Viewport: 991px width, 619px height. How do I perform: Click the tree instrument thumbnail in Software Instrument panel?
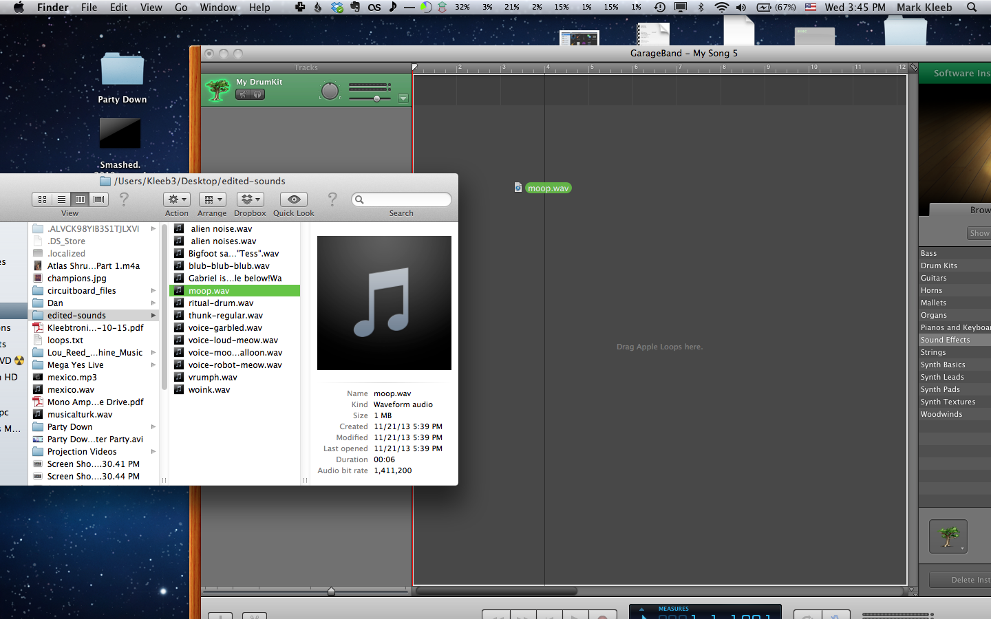click(948, 536)
